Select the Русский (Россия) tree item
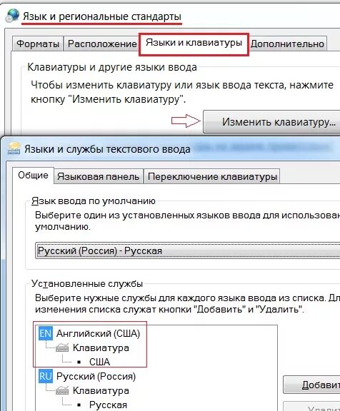This screenshot has height=411, width=340. click(96, 377)
